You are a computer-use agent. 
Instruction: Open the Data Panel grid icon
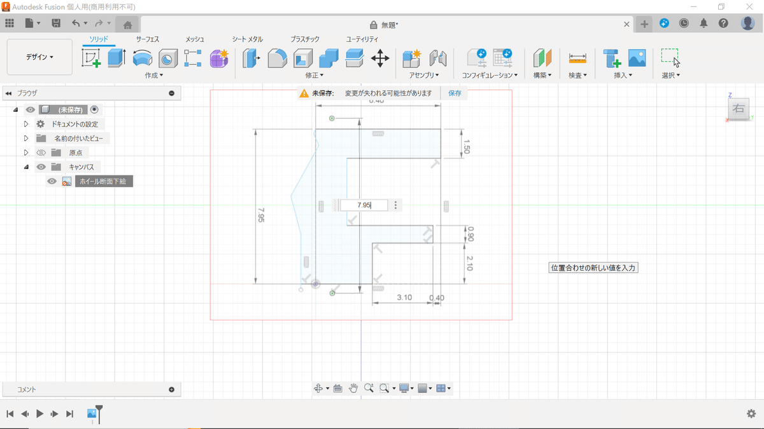(x=10, y=23)
